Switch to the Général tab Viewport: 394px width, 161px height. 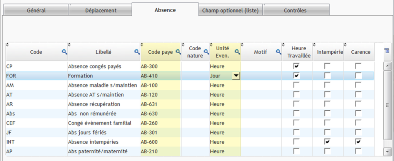[x=36, y=10]
